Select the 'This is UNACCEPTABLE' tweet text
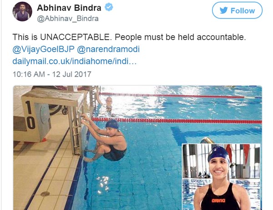 [x=129, y=37]
